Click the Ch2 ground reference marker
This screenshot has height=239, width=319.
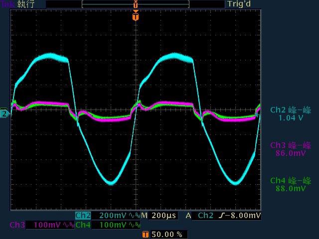pos(4,114)
